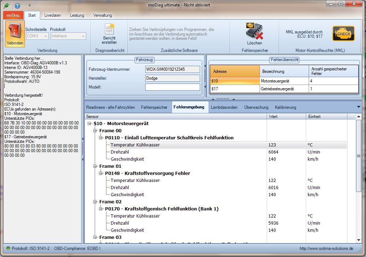Open the Schnittstelle COM3 dropdown
Image resolution: width=366 pixels, height=257 pixels.
(x=37, y=36)
